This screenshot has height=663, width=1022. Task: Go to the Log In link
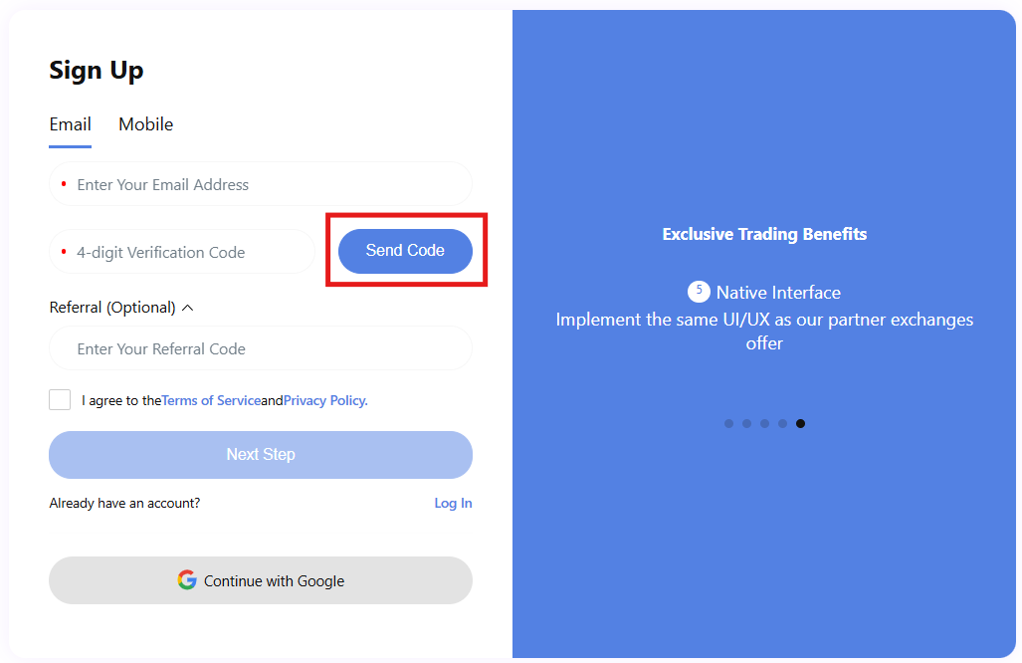[x=453, y=504]
